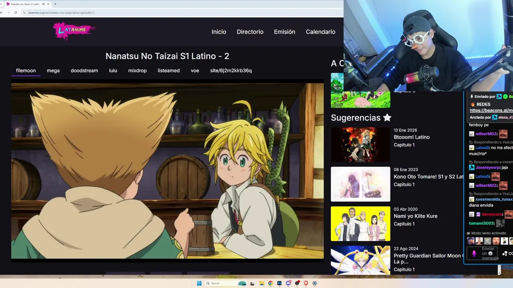The height and width of the screenshot is (288, 513).
Task: Click the next-episode thumbnail under A Continuación
Action: (x=360, y=90)
